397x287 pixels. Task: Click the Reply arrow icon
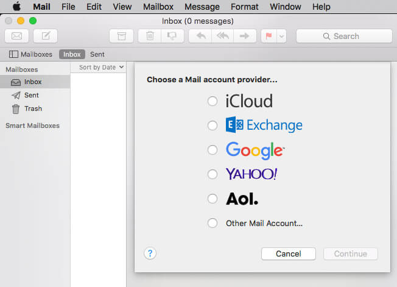point(200,36)
